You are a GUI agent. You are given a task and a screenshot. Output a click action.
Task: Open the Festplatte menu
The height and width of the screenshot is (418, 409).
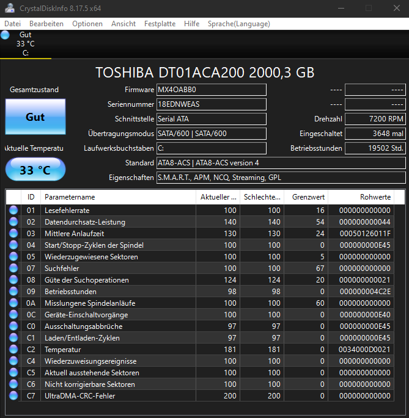[x=160, y=24]
